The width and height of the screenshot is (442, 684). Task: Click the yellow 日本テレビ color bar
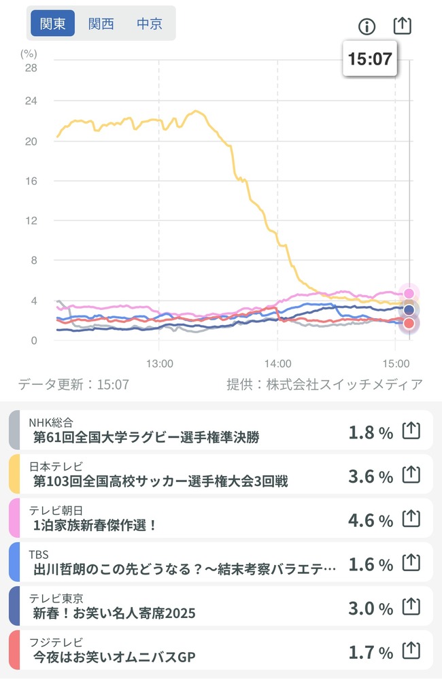tap(14, 474)
